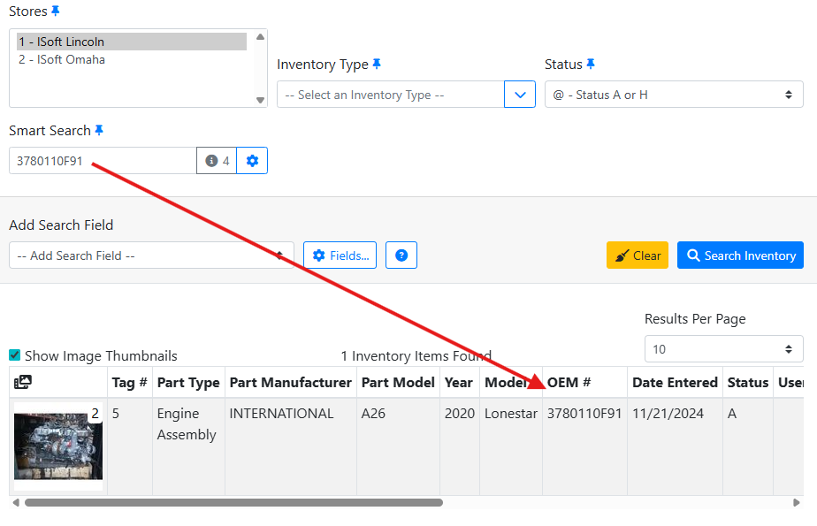Click the pin icon beside Inventory Type
Image resolution: width=817 pixels, height=526 pixels.
pyautogui.click(x=377, y=65)
